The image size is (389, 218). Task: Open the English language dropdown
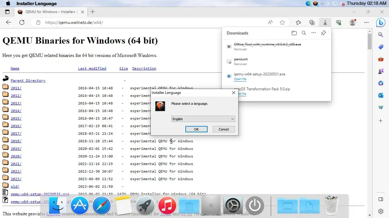(x=203, y=119)
